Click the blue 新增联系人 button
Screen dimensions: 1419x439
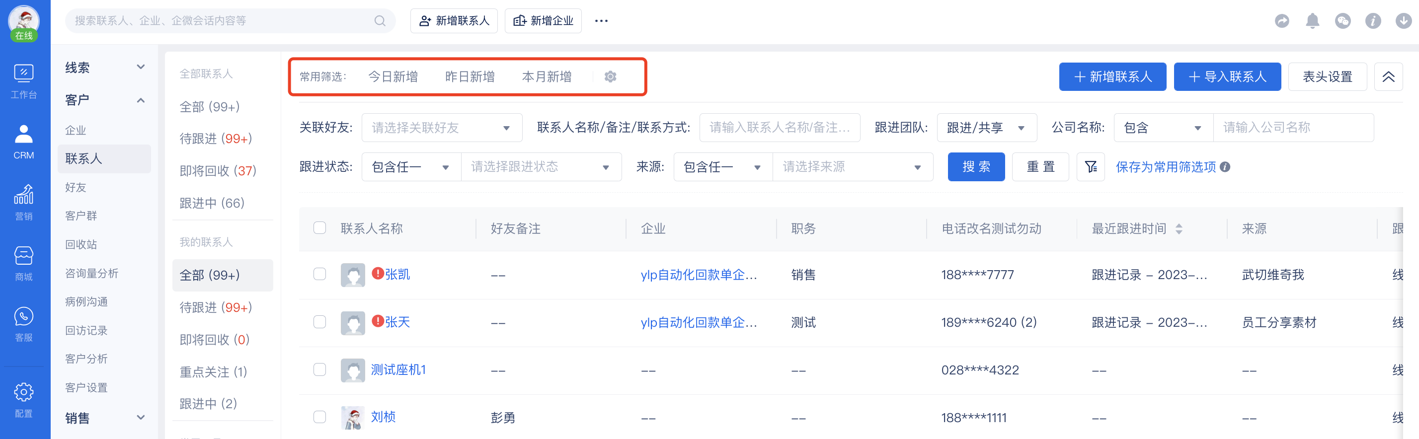point(1112,76)
